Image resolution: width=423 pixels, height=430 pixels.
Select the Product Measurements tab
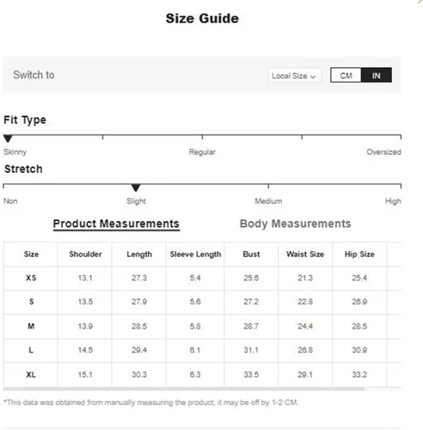(x=116, y=224)
